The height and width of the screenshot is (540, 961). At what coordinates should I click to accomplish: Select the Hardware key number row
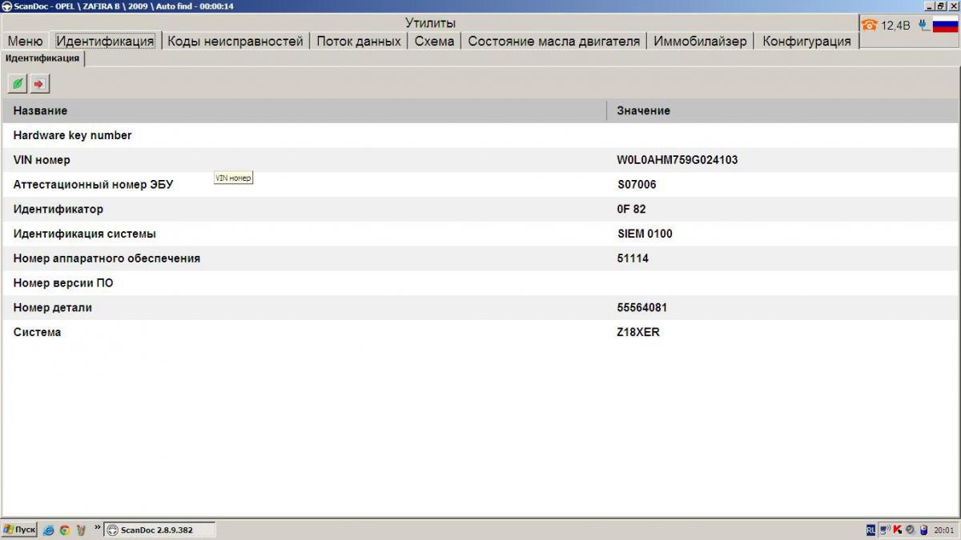click(480, 135)
